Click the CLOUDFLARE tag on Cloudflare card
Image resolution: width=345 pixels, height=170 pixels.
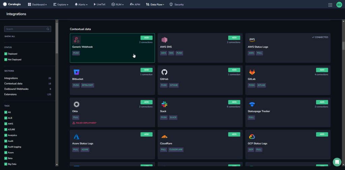point(176,149)
